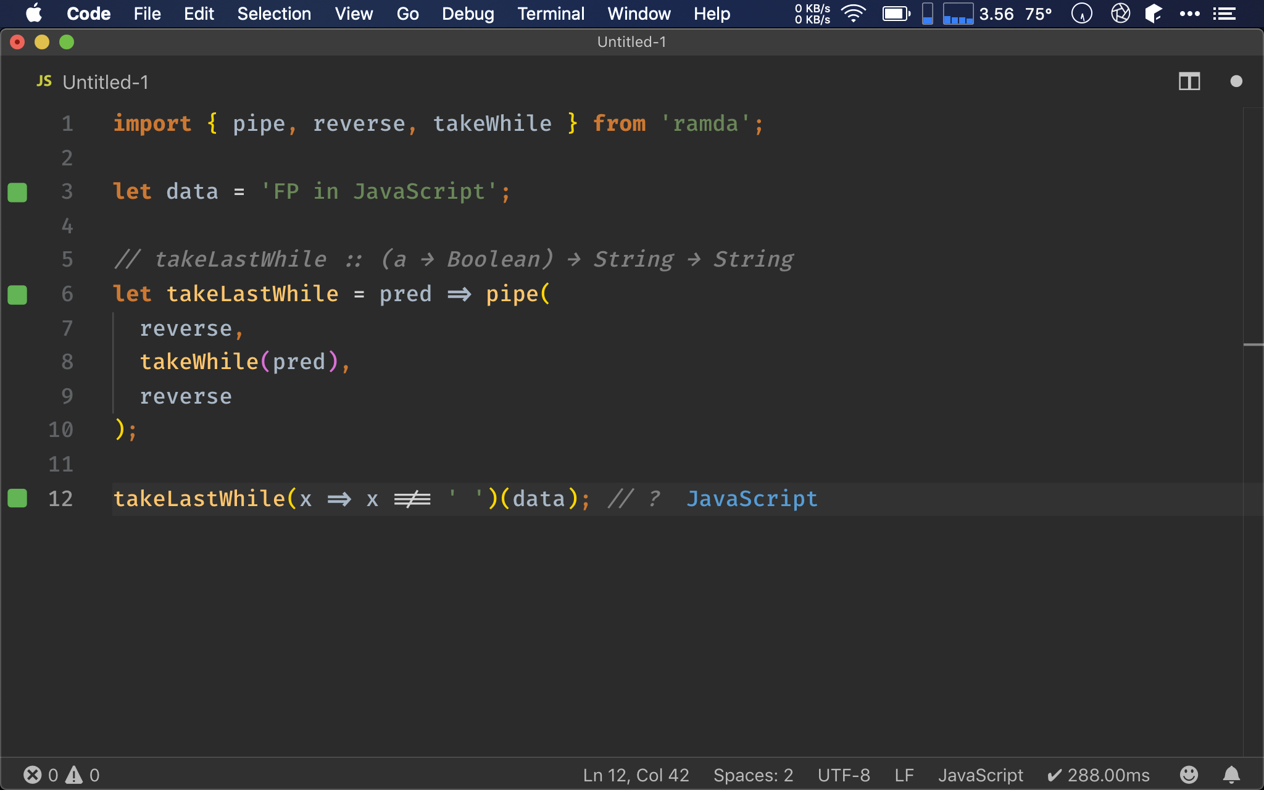Click the errors count icon in status bar
Image resolution: width=1264 pixels, height=790 pixels.
33,775
